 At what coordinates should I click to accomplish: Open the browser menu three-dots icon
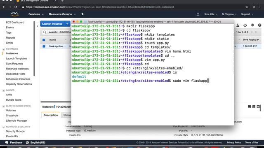tap(260, 7)
